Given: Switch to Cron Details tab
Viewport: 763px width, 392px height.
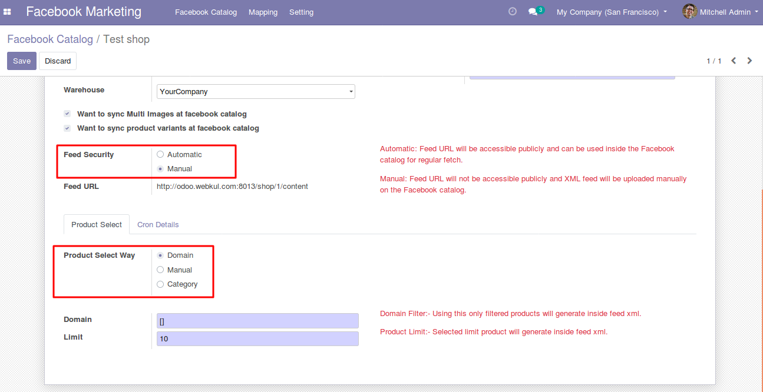Looking at the screenshot, I should pyautogui.click(x=158, y=224).
